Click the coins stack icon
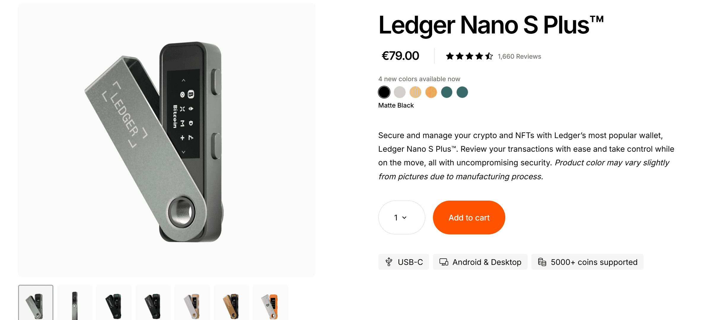The image size is (717, 320). pyautogui.click(x=542, y=262)
